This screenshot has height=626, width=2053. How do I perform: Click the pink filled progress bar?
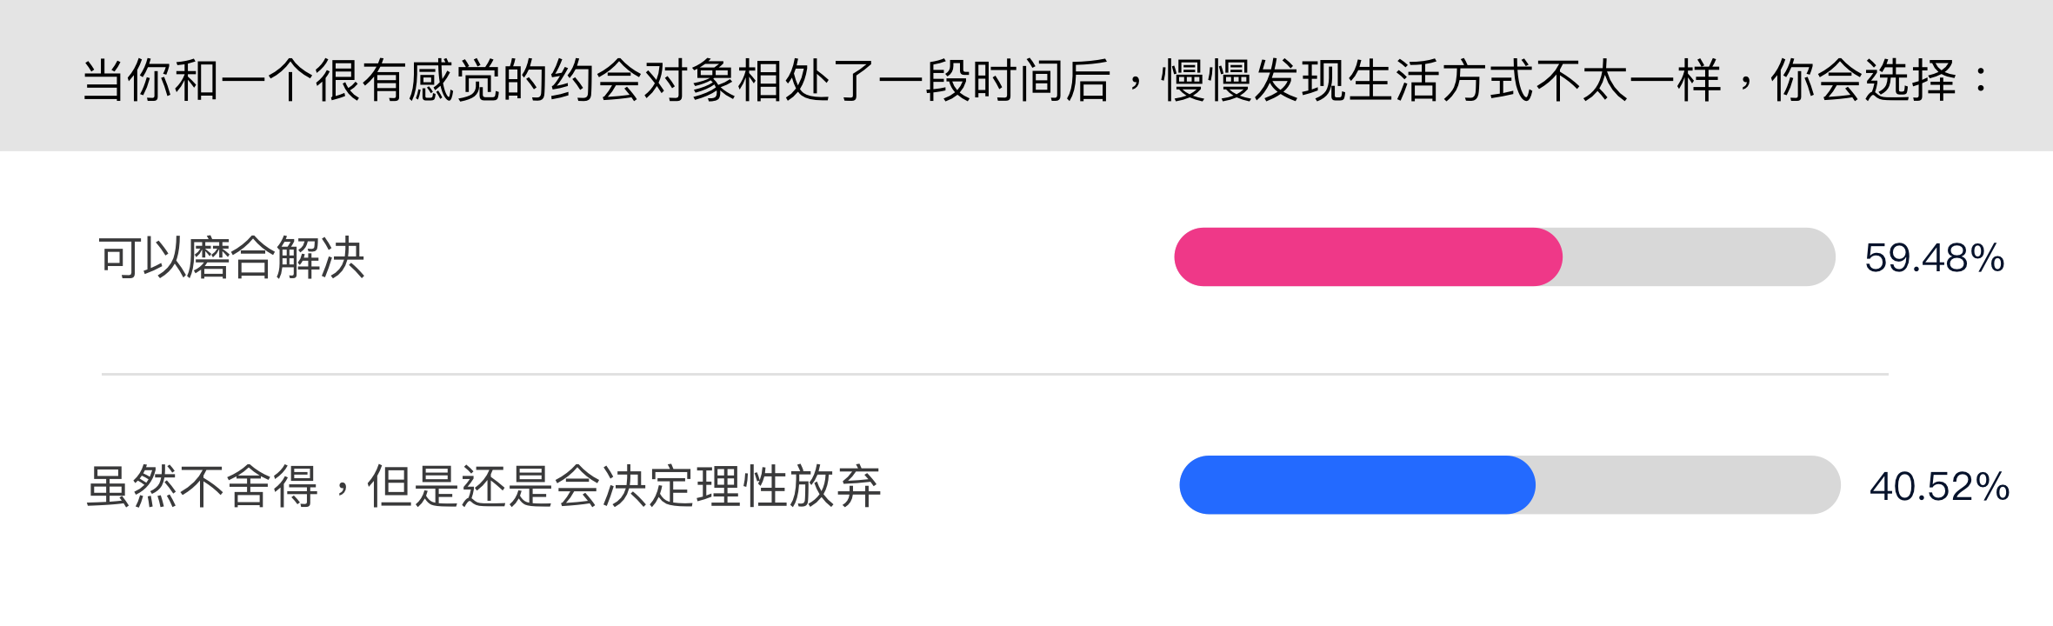1368,257
